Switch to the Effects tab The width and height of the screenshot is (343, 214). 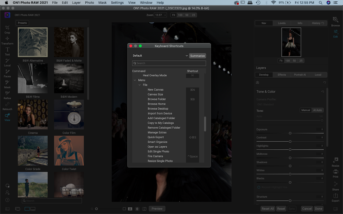pos(282,75)
